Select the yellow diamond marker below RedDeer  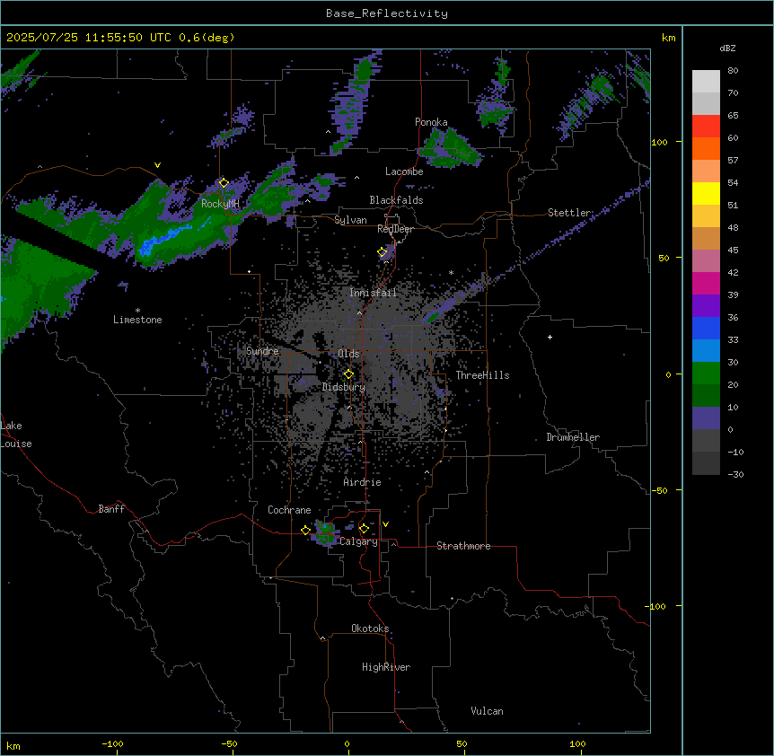(x=383, y=252)
